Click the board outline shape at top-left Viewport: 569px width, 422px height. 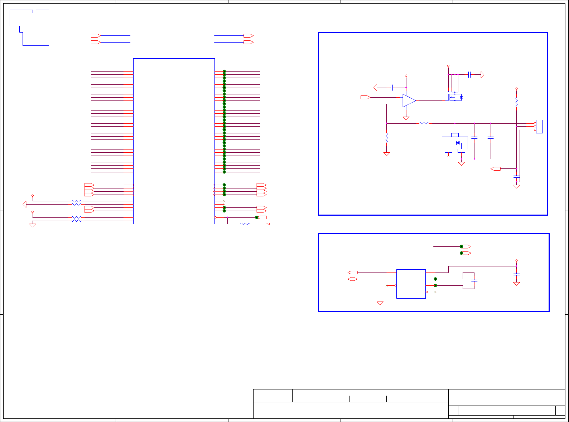(x=29, y=28)
